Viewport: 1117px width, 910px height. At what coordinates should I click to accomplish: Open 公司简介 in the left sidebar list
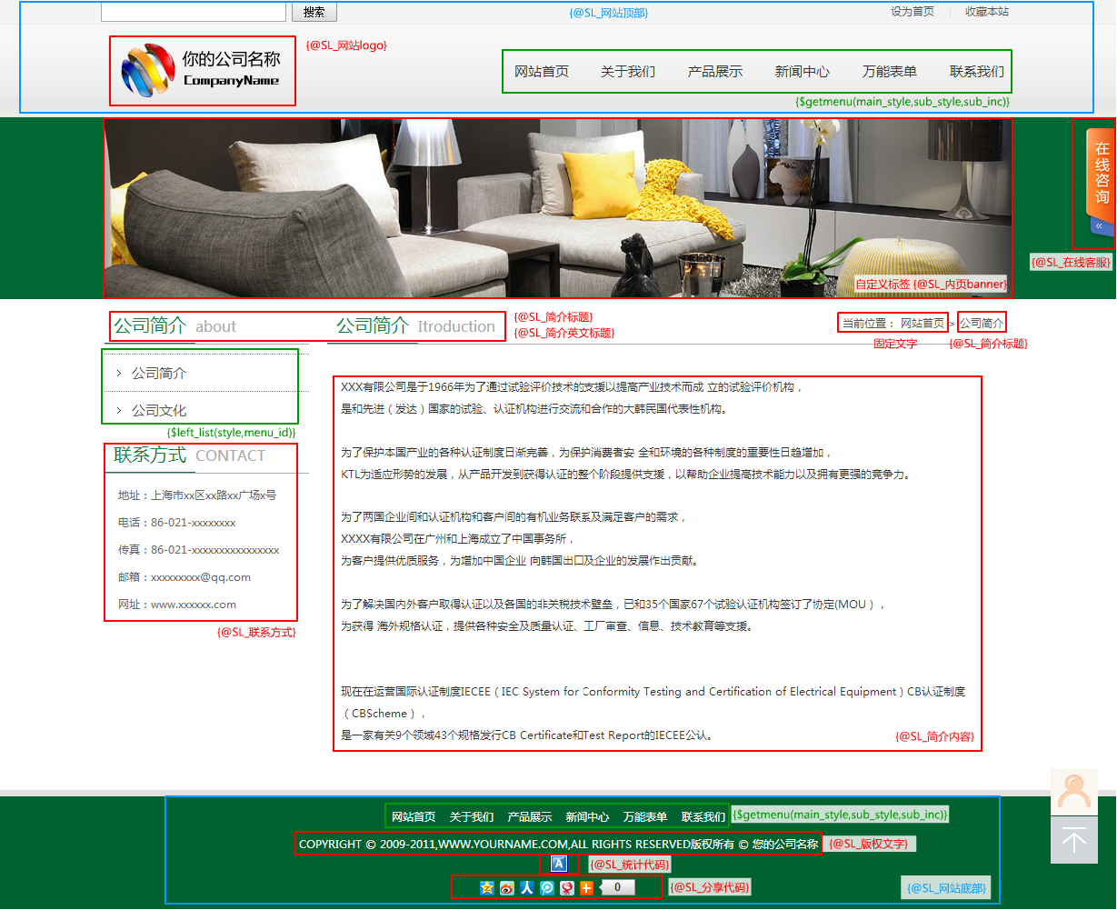pyautogui.click(x=159, y=374)
